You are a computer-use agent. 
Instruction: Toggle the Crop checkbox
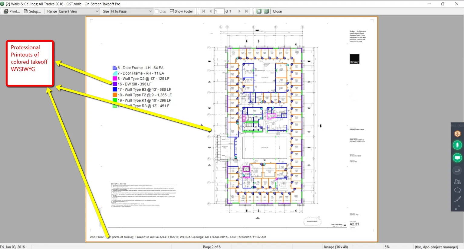[157, 11]
